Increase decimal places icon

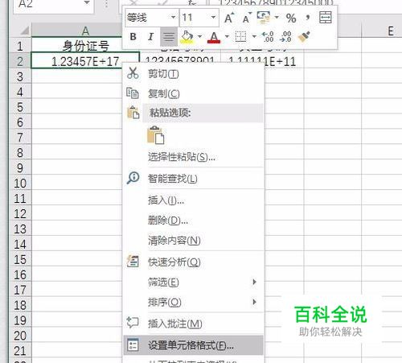coord(268,37)
